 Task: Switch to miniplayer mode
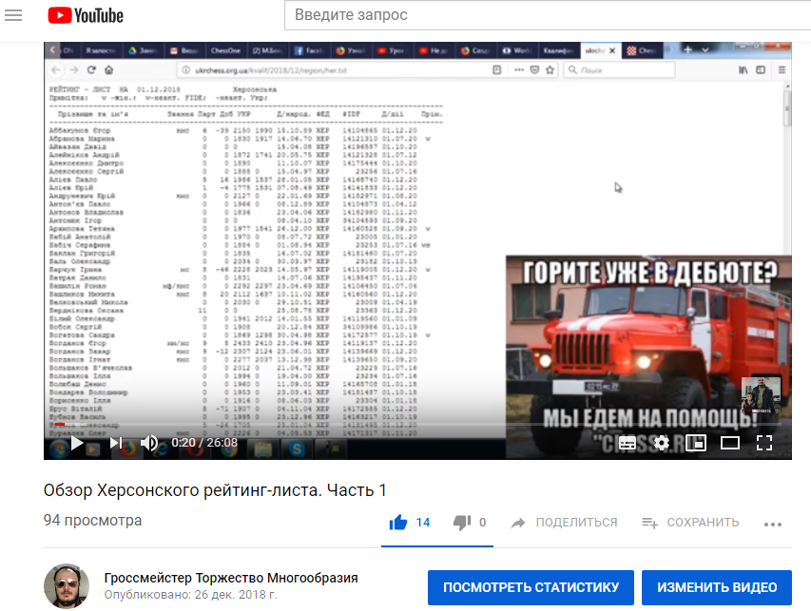coord(696,443)
